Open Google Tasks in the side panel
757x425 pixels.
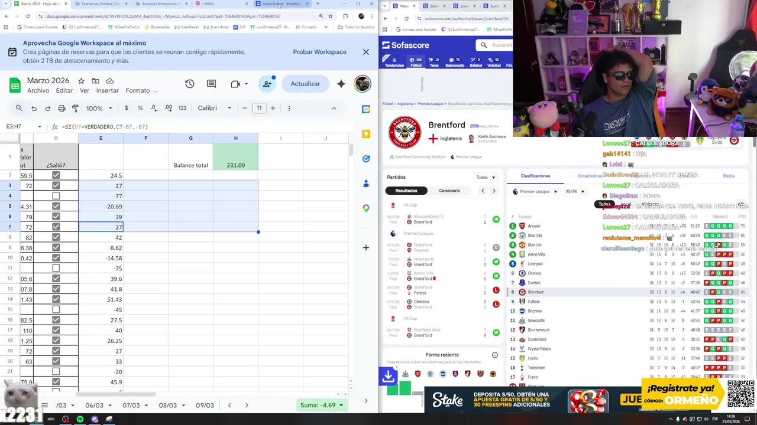coord(366,159)
